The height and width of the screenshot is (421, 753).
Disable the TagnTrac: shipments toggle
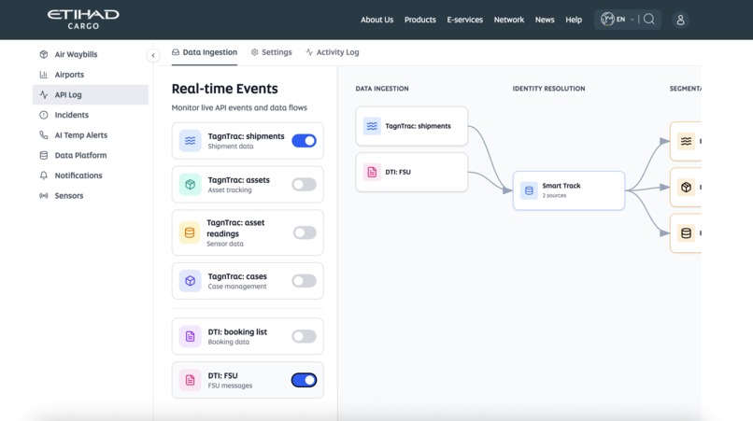click(x=304, y=141)
